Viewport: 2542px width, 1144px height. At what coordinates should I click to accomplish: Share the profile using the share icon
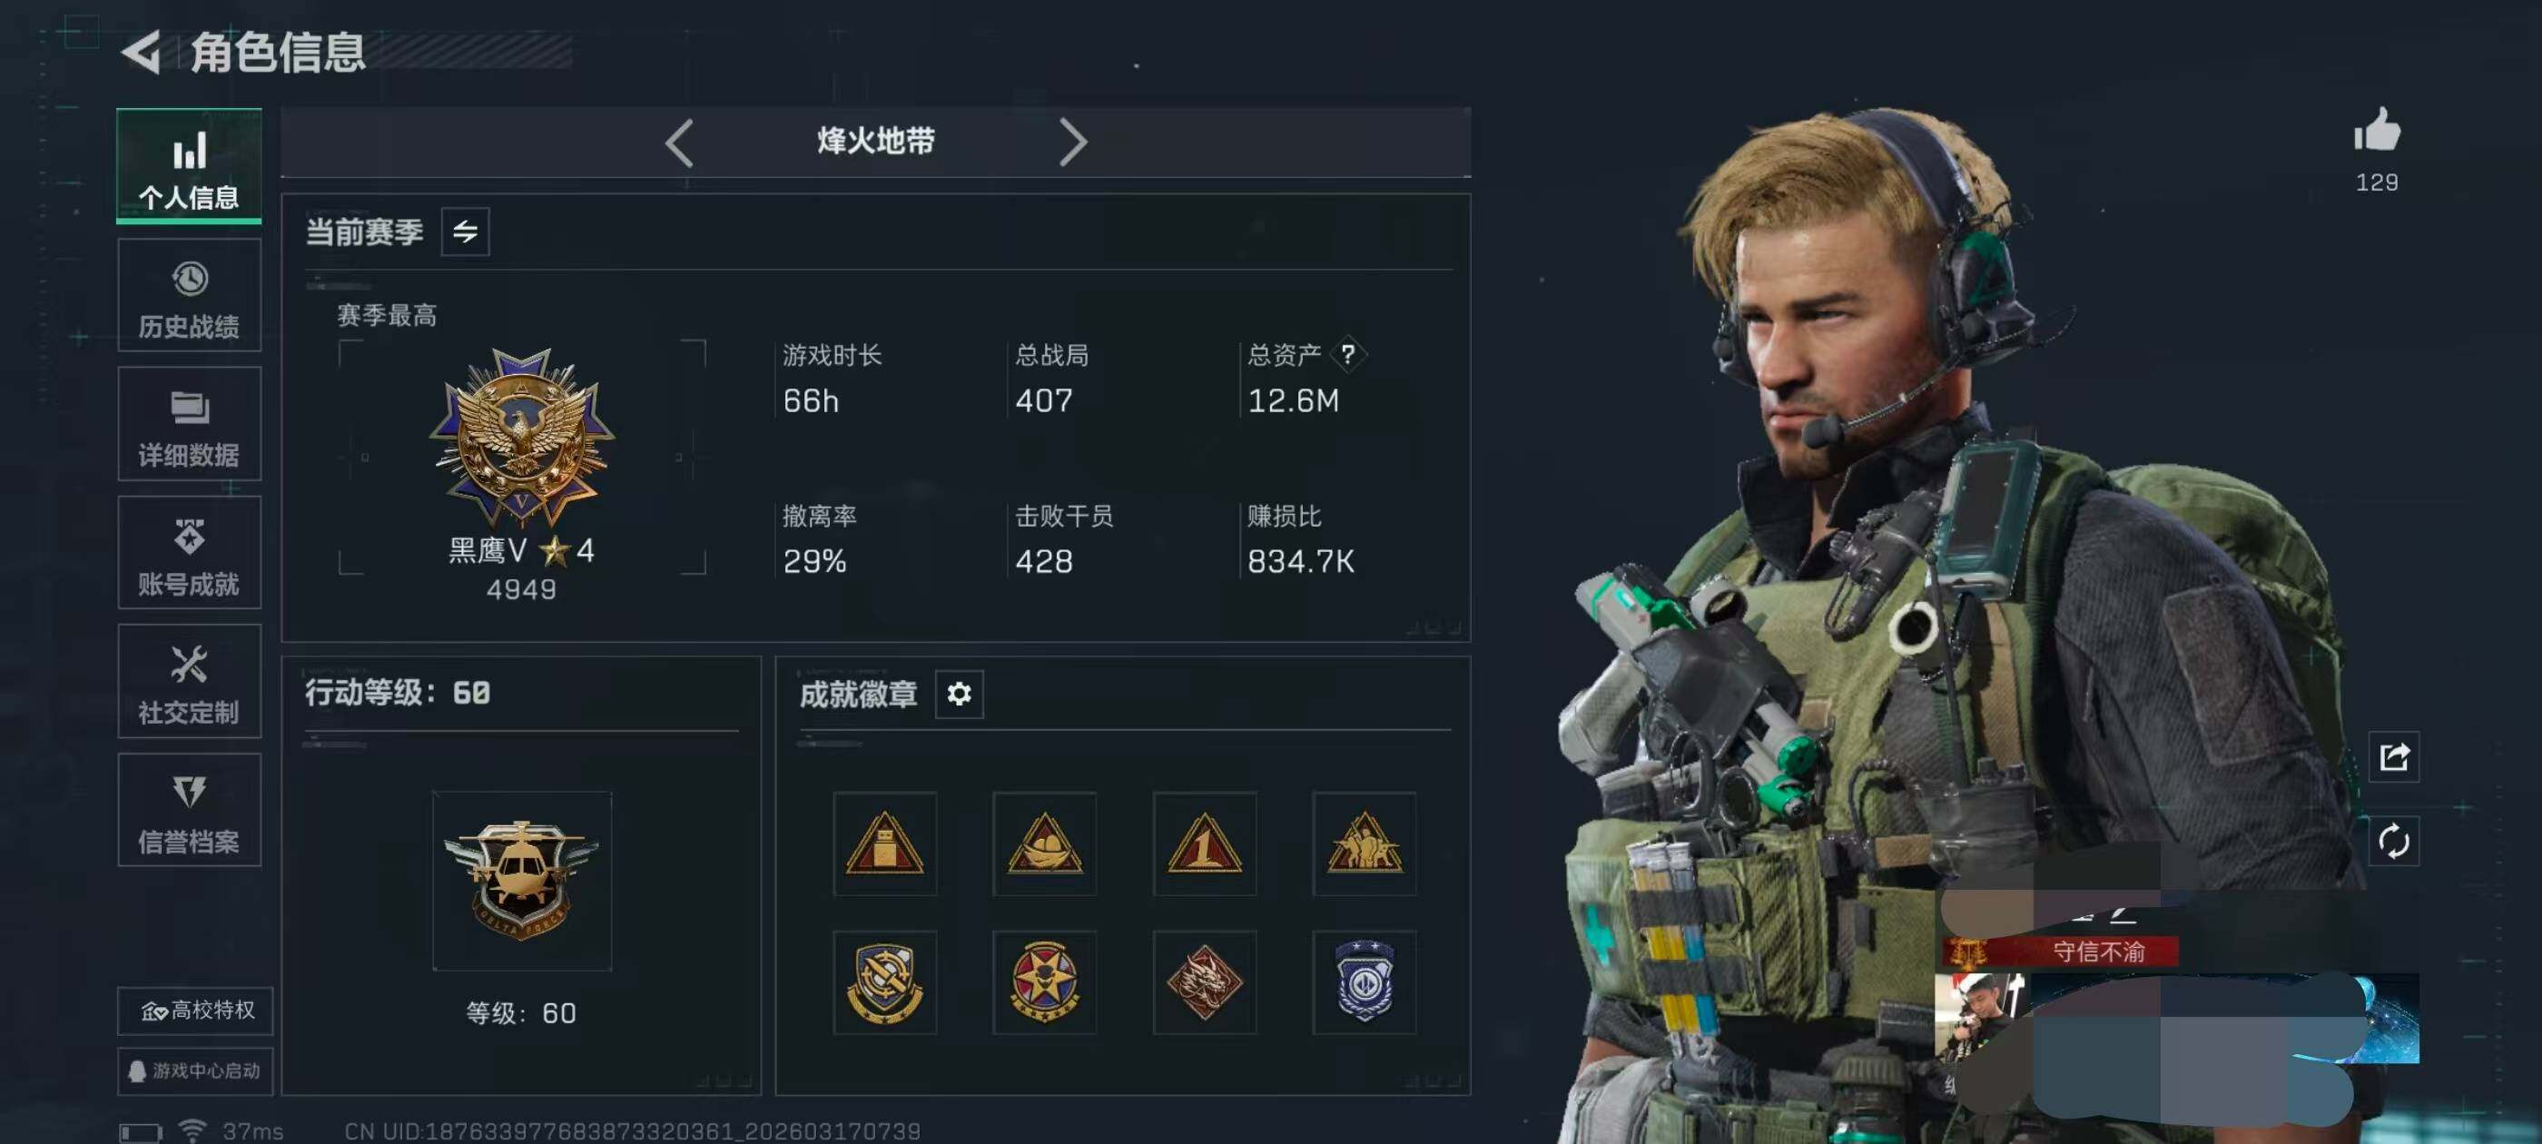2394,757
